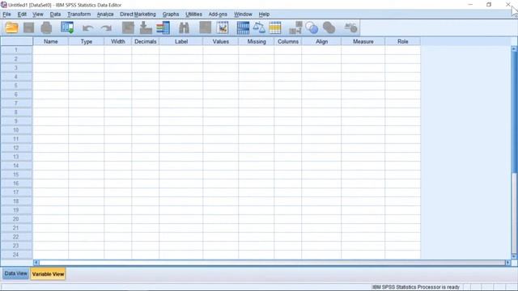This screenshot has height=291, width=518.
Task: Click the Spell Check icon
Action: [x=350, y=27]
